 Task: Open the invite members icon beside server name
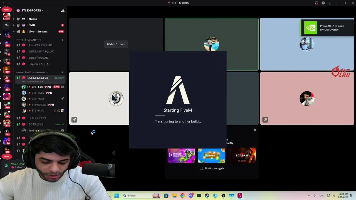pos(63,11)
